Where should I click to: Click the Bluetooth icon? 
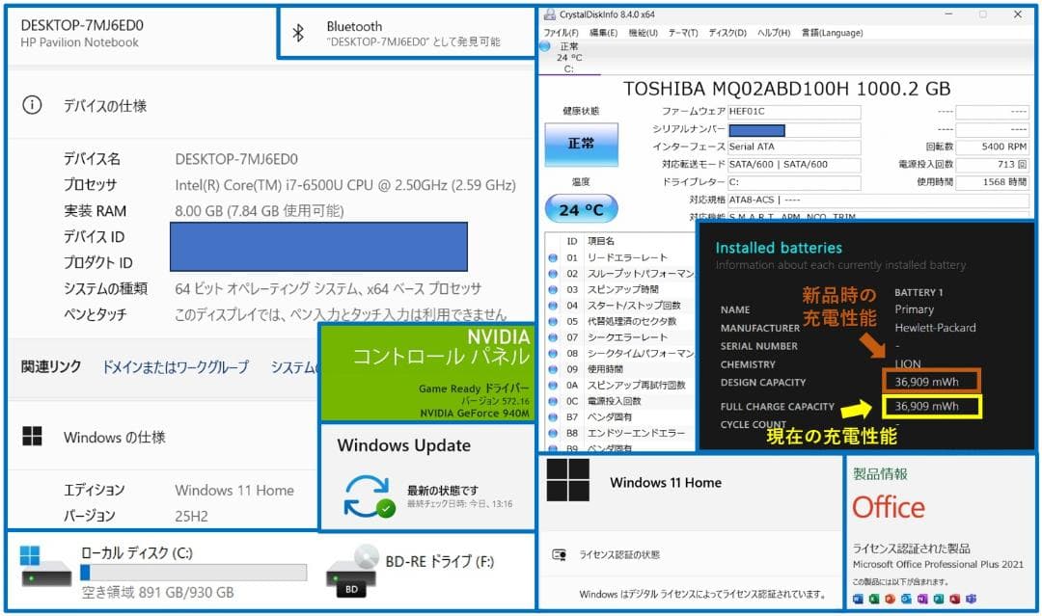pos(299,31)
